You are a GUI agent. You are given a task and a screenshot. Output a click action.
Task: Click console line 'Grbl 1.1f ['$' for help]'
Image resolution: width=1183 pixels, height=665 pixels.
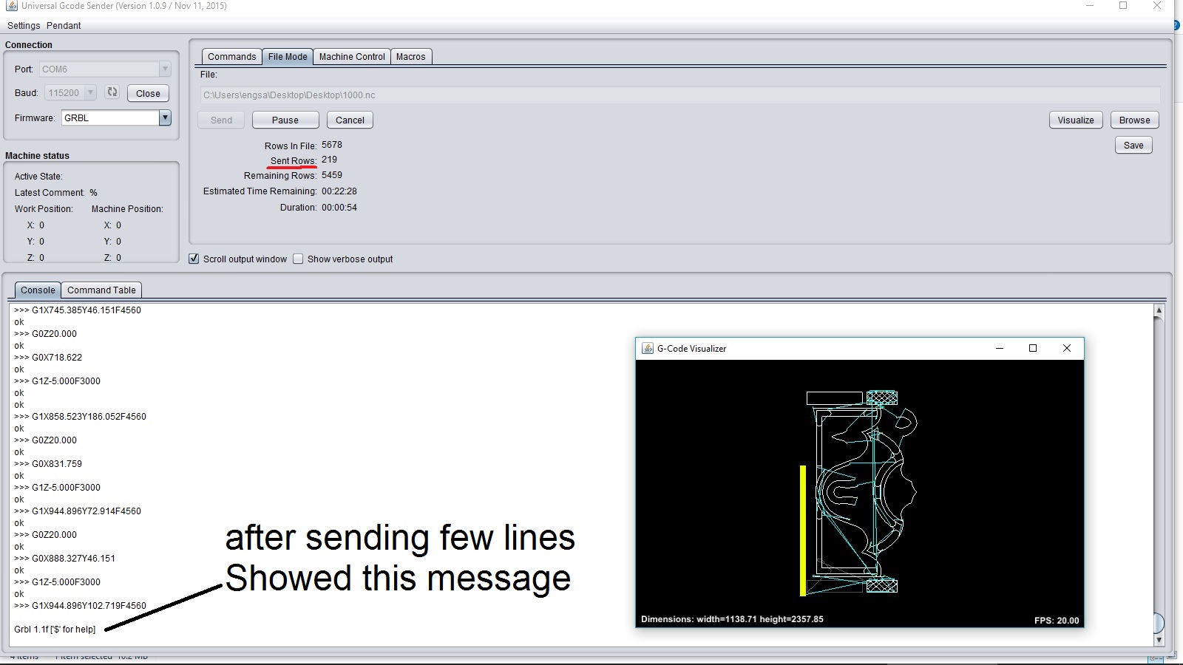(55, 630)
